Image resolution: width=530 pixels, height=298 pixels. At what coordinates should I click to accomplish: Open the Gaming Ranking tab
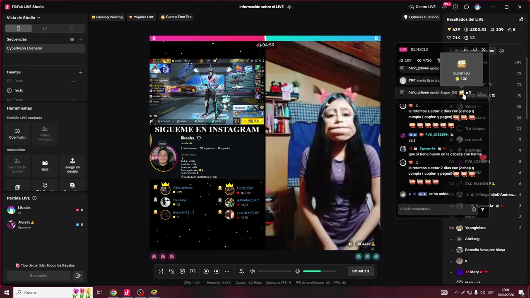pos(107,17)
